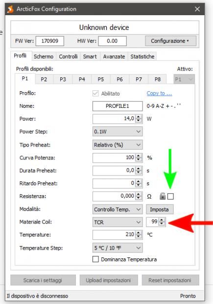Click the ArcticFox fox logo icon

[10, 9]
